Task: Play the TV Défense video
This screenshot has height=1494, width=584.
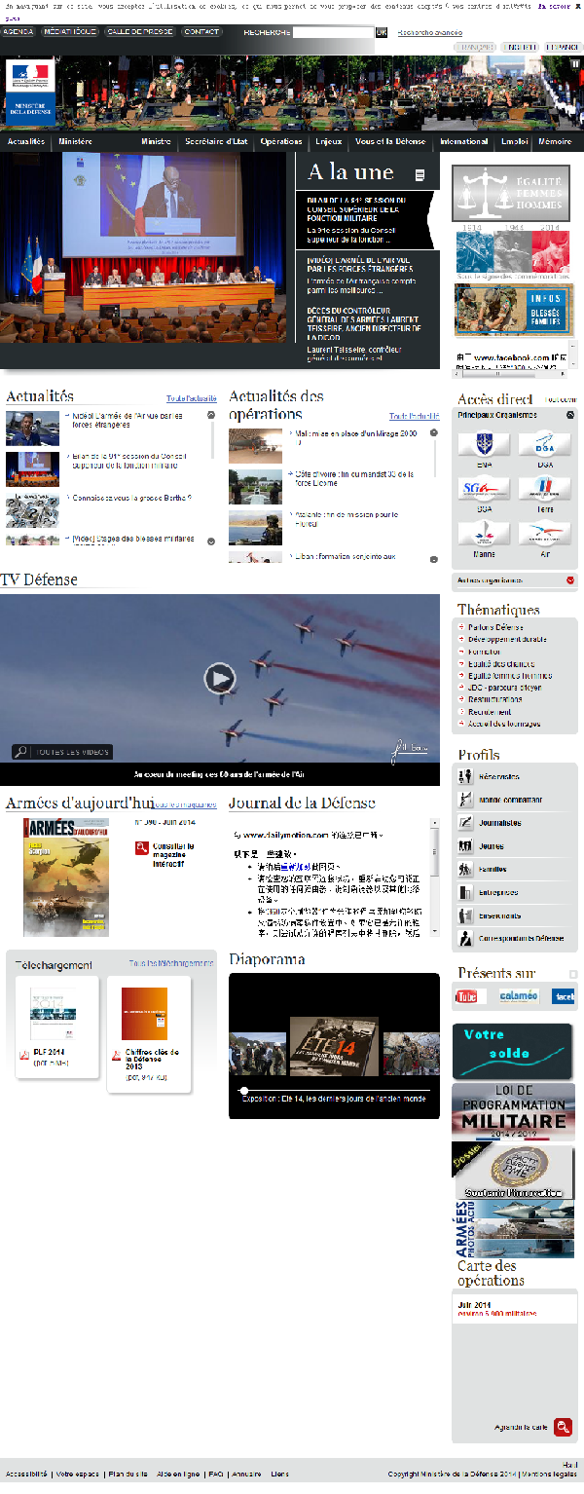Action: coord(220,678)
